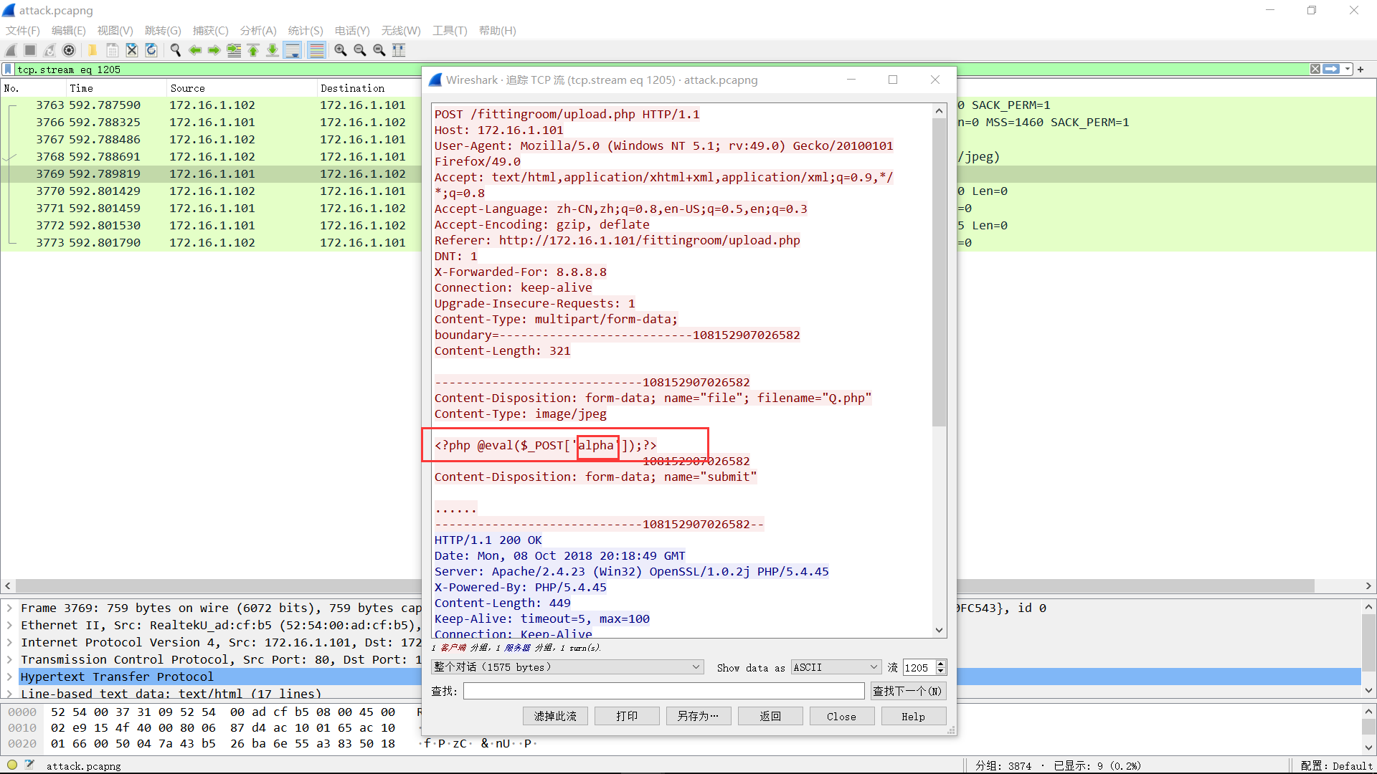Open the 文件(F) menu
The image size is (1377, 774).
tap(23, 31)
